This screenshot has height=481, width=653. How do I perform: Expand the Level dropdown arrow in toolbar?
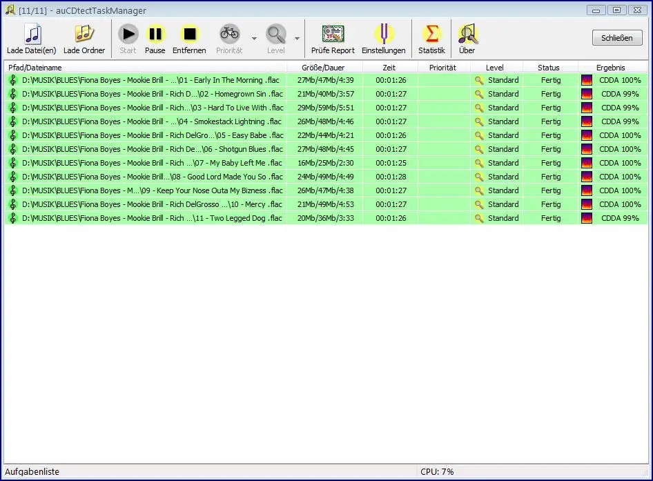click(297, 39)
